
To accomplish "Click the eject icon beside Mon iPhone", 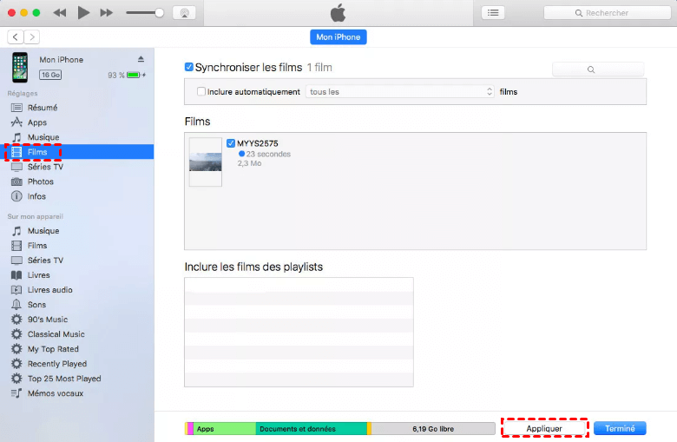I will click(x=141, y=59).
